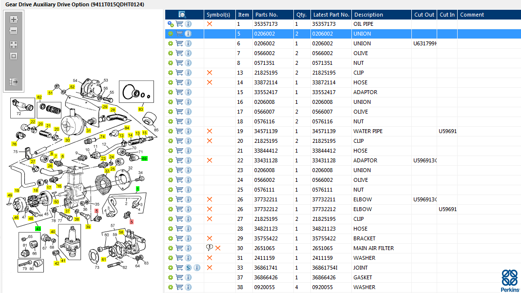Add HOSE 33872114 to cart
Screen dimensions: 521x293
point(179,82)
